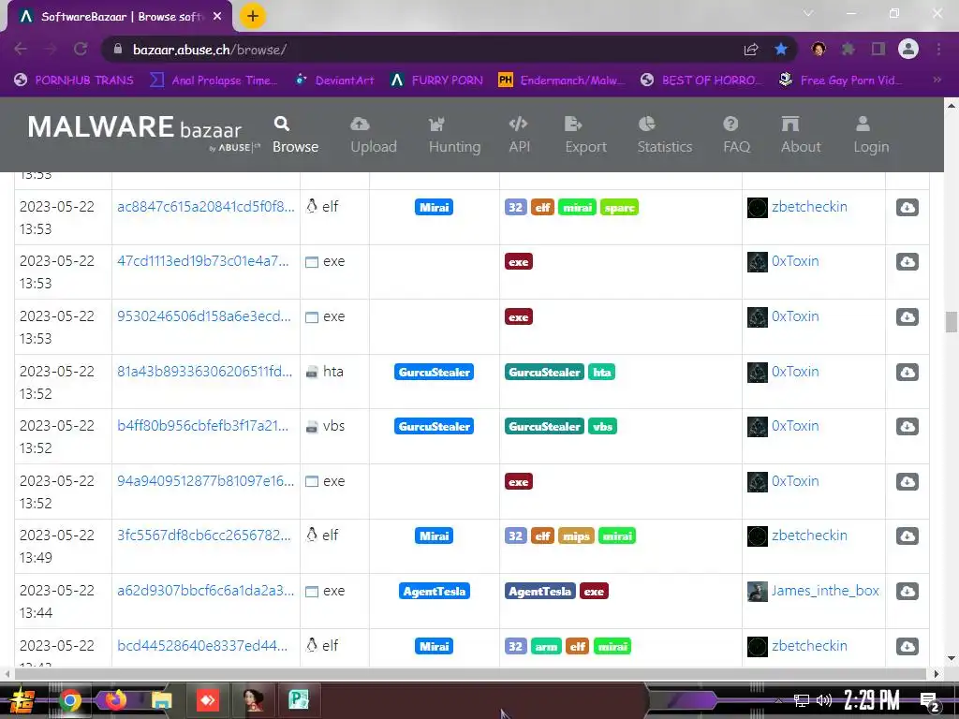Bookmark this page with the star
The width and height of the screenshot is (959, 719).
(x=781, y=49)
